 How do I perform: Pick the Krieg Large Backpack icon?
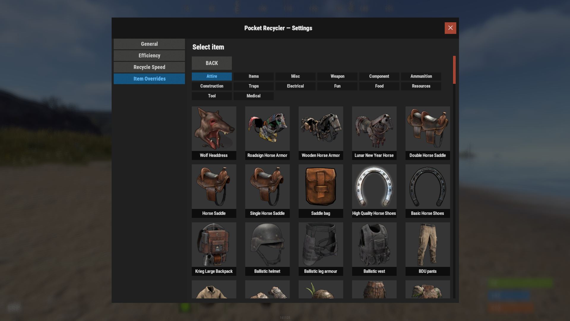(x=214, y=244)
